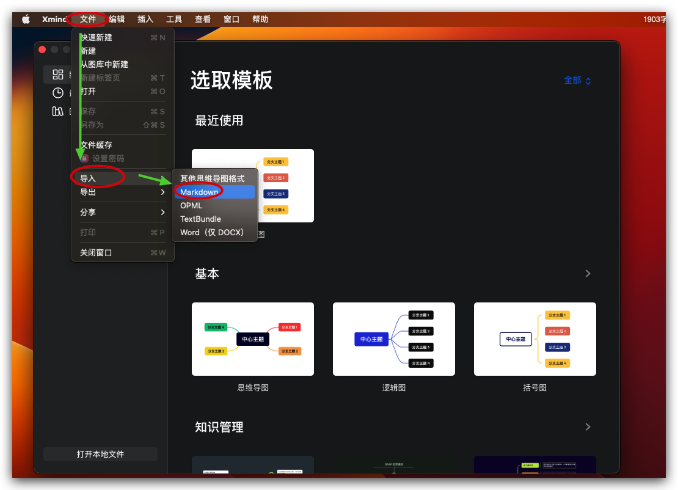This screenshot has width=678, height=490.
Task: Choose 新建 from the file menu
Action: 123,51
